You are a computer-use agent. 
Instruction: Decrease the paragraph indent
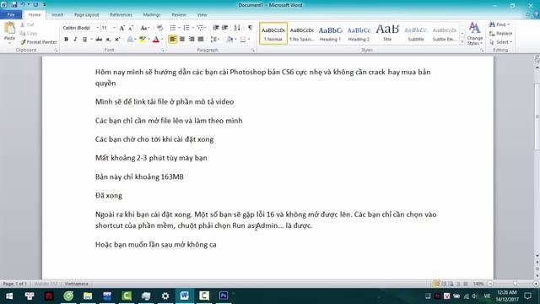tap(216, 28)
